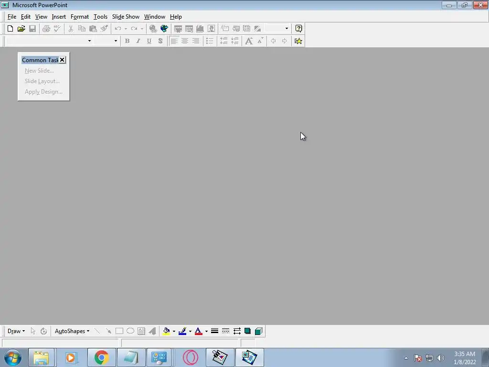Click the Redo arrow icon
489x367 pixels.
coord(134,29)
